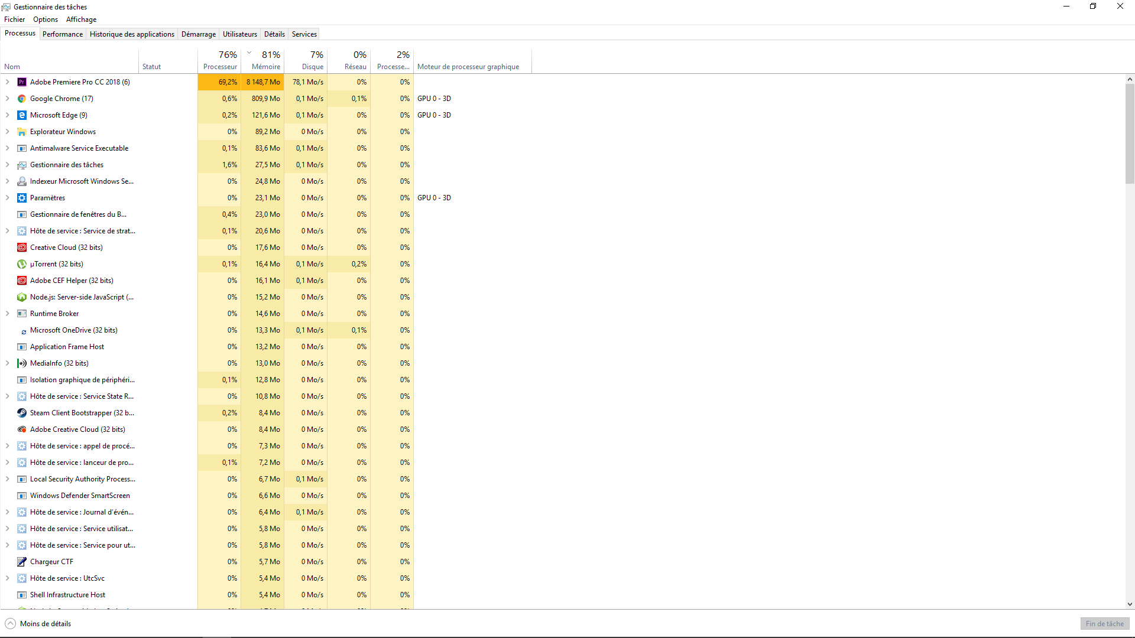Switch to the Performance tab
The height and width of the screenshot is (638, 1135).
(x=63, y=34)
